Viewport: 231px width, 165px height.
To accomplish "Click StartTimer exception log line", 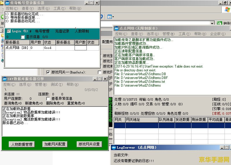I will (159, 66).
